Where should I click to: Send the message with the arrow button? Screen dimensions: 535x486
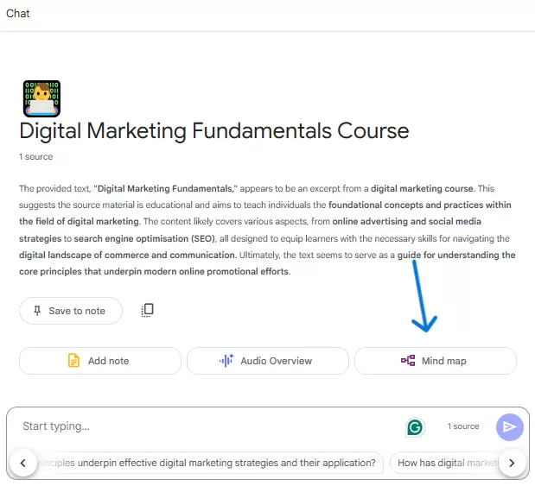pos(509,427)
